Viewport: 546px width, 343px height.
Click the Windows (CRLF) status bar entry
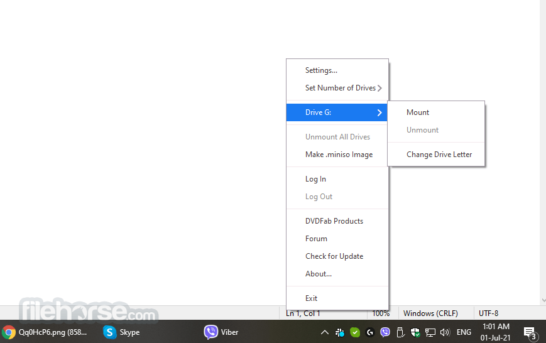[430, 313]
